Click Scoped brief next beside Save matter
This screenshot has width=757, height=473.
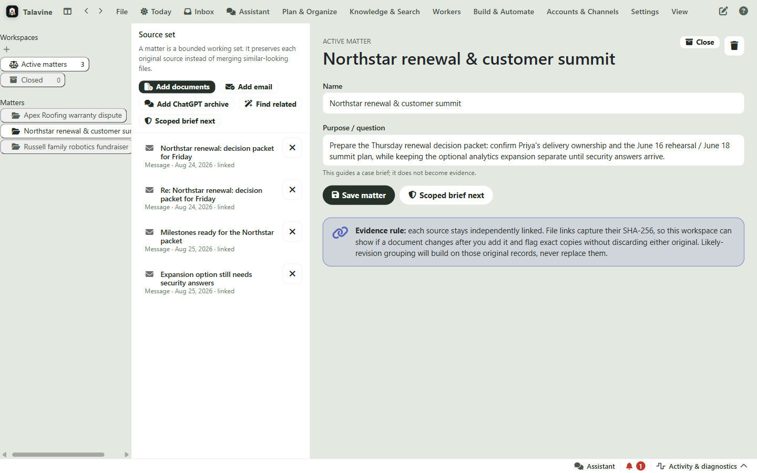click(446, 195)
